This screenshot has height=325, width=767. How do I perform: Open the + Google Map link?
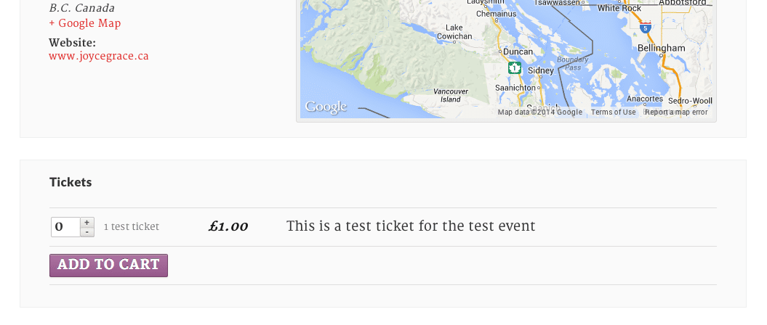(x=84, y=23)
